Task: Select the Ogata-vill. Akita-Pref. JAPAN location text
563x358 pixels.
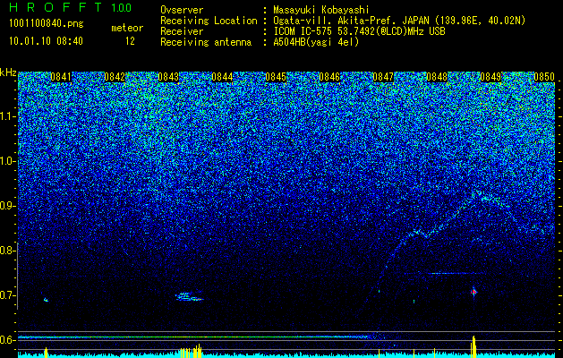Action: tap(399, 21)
